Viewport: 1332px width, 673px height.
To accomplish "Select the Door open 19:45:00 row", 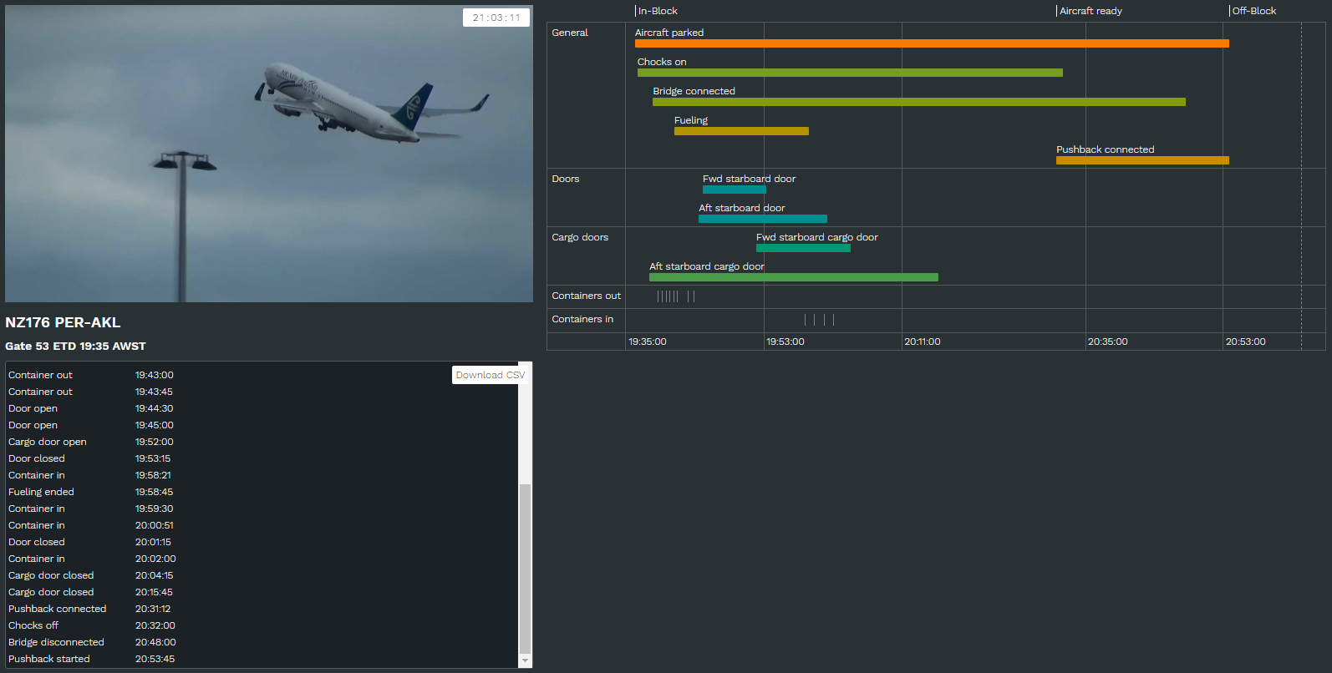I will pos(262,425).
